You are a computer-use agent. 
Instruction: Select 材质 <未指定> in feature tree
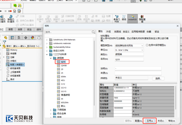point(15,65)
